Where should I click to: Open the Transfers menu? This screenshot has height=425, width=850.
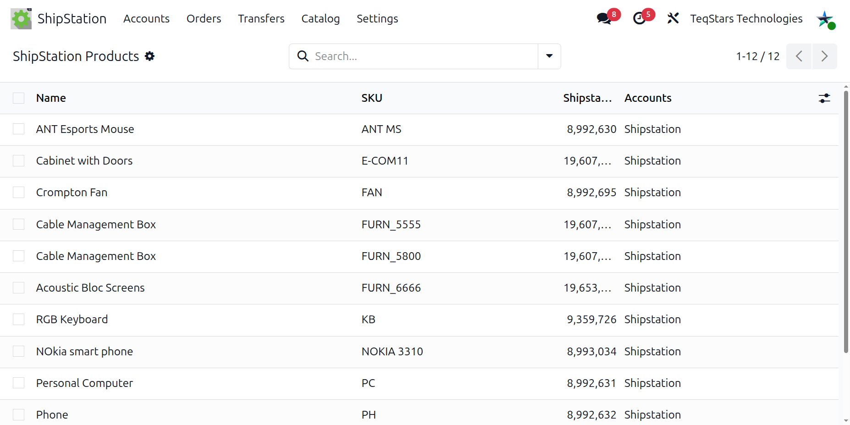[261, 18]
